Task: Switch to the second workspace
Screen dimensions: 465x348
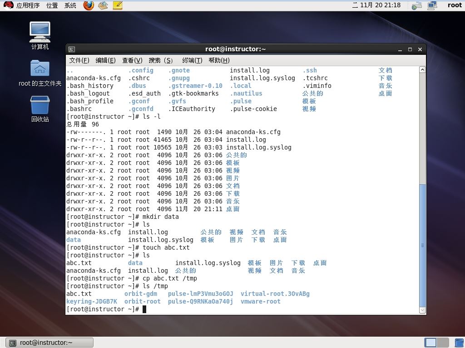Action: tap(443, 343)
